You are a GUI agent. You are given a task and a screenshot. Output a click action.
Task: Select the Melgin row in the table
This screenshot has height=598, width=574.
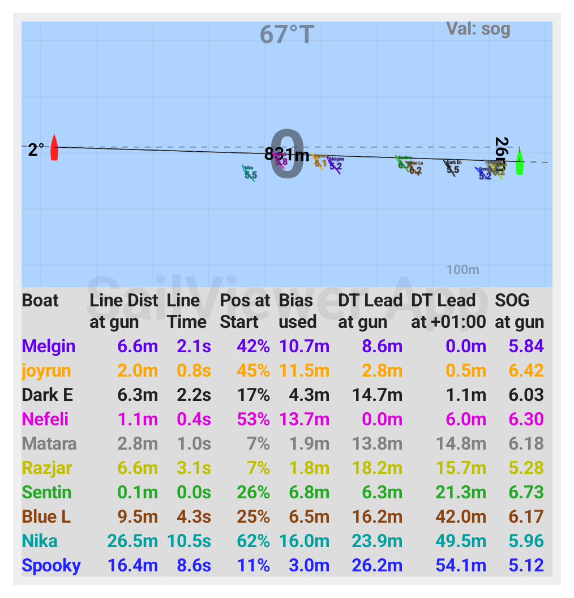(x=49, y=346)
